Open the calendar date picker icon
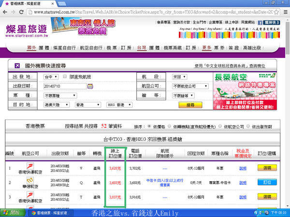This screenshot has width=290, height=217. click(90, 86)
